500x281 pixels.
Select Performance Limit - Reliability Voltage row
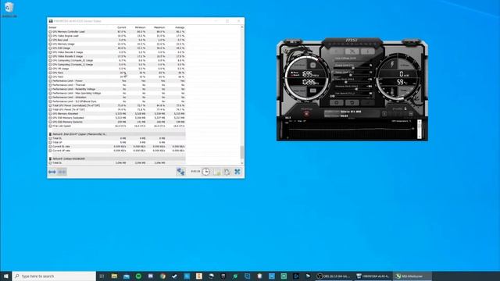[x=116, y=89]
